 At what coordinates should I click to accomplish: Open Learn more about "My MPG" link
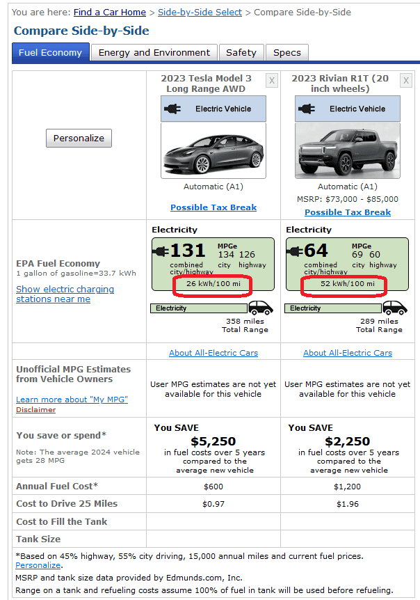tap(72, 400)
